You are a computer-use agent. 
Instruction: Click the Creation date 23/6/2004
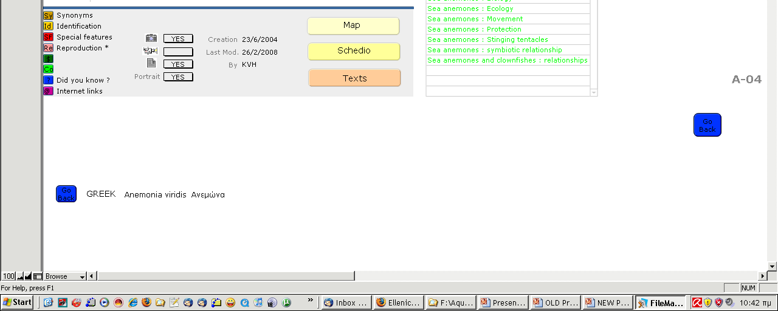click(x=260, y=39)
